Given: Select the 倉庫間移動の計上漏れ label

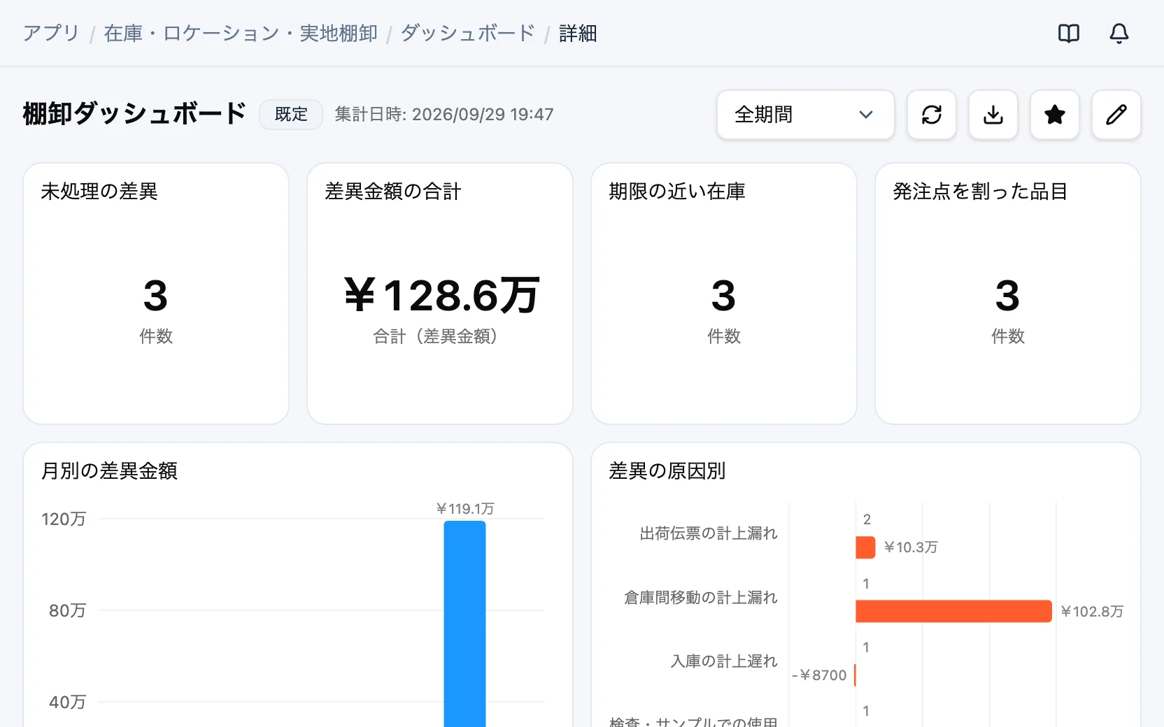Looking at the screenshot, I should (x=701, y=598).
